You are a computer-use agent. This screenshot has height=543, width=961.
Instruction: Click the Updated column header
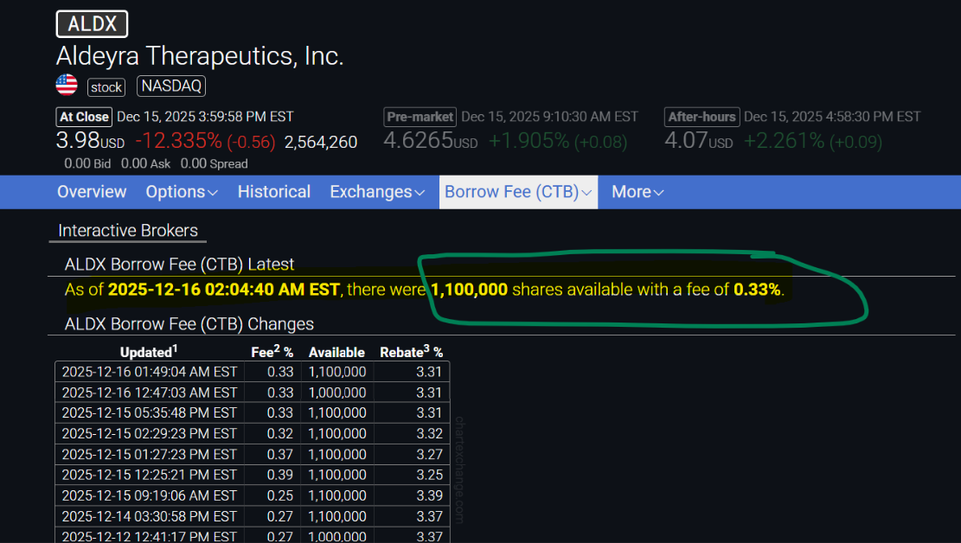(x=148, y=352)
